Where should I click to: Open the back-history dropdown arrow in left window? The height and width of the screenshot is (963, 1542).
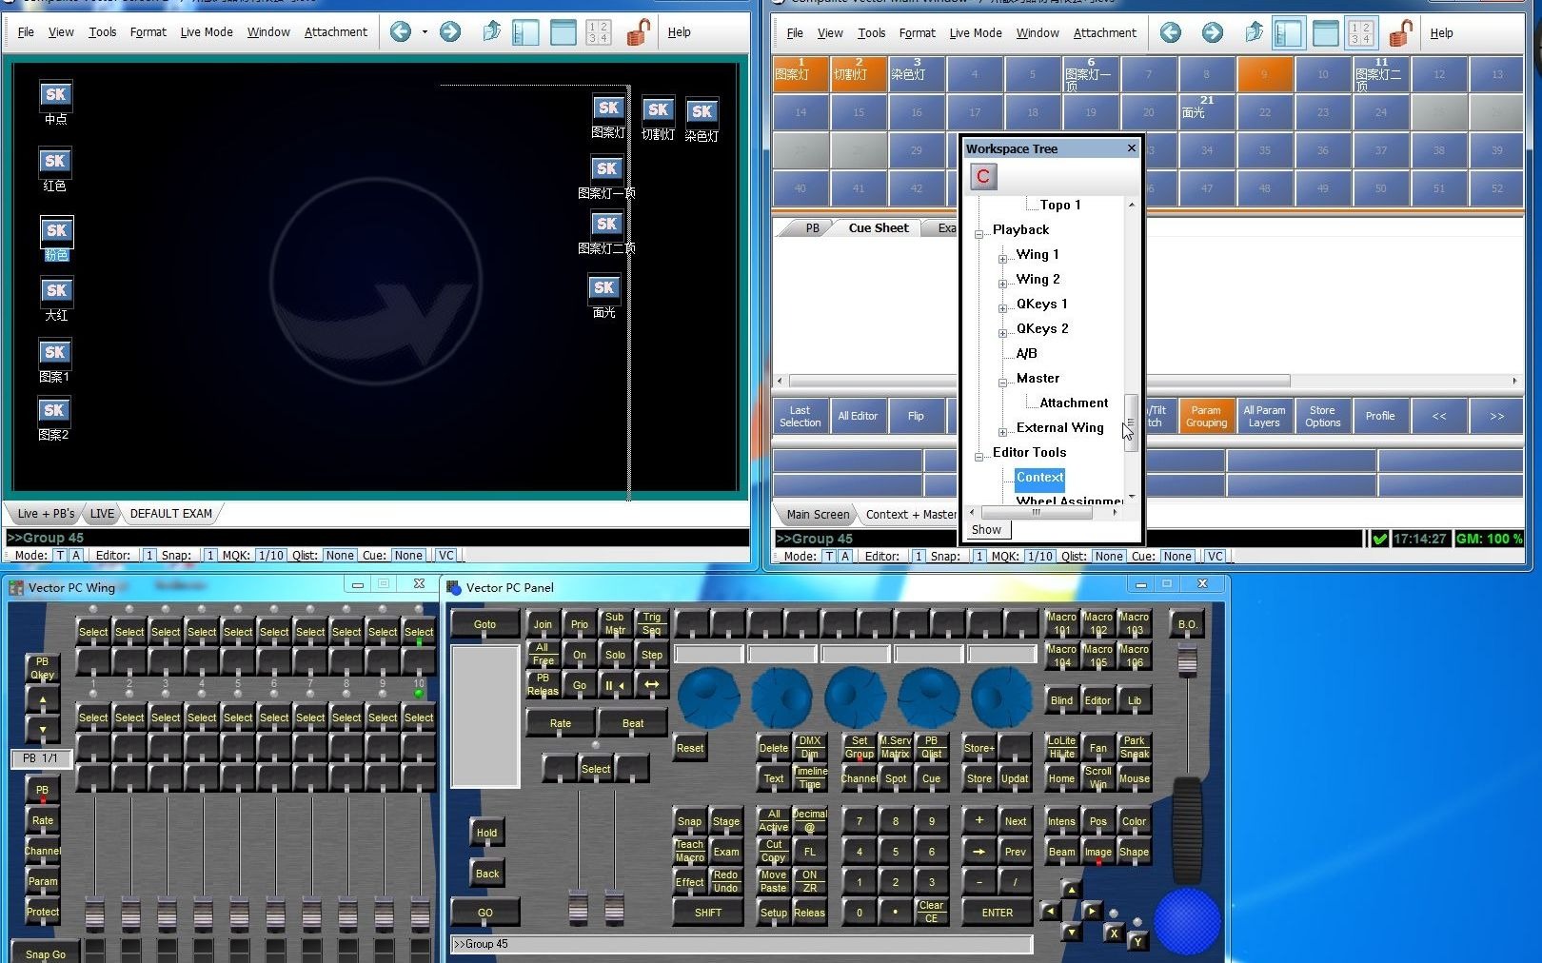(x=425, y=32)
